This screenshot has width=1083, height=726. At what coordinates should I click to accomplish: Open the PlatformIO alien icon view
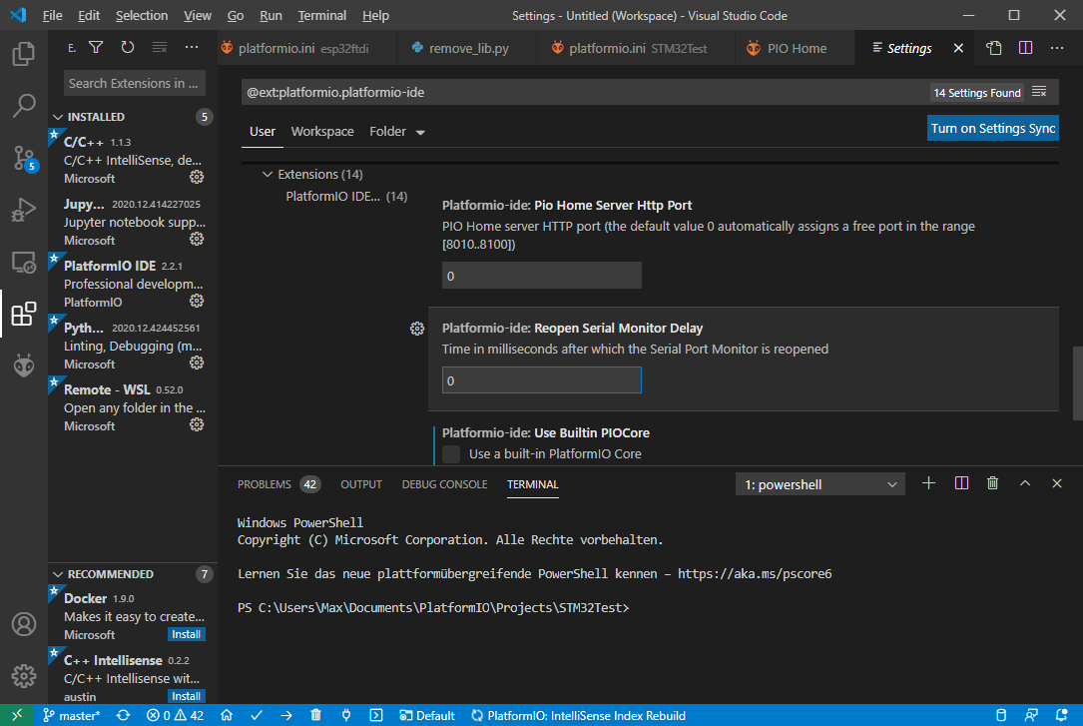24,364
